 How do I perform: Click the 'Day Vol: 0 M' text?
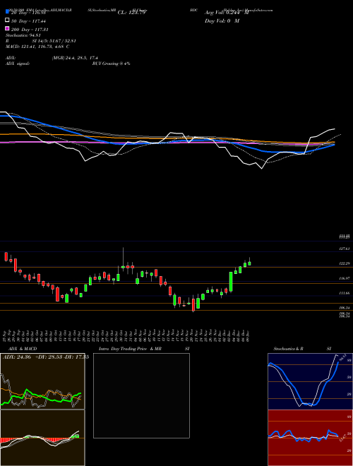tap(222, 21)
